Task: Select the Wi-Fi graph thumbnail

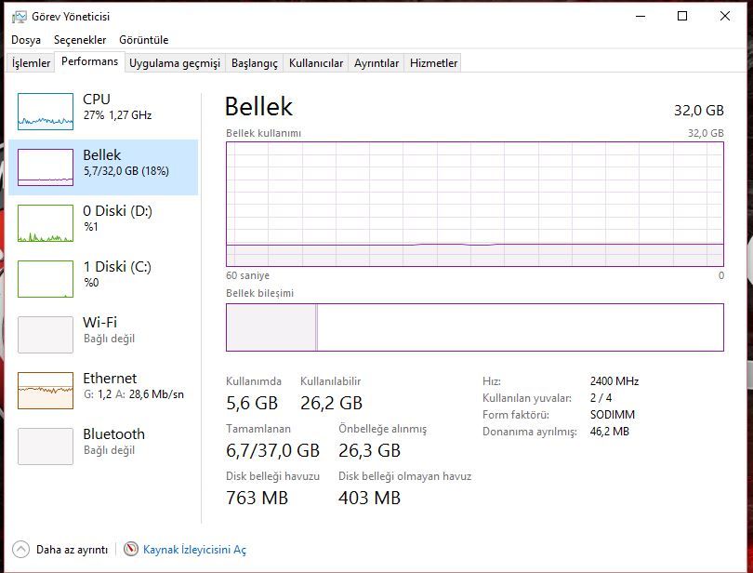Action: (x=45, y=335)
